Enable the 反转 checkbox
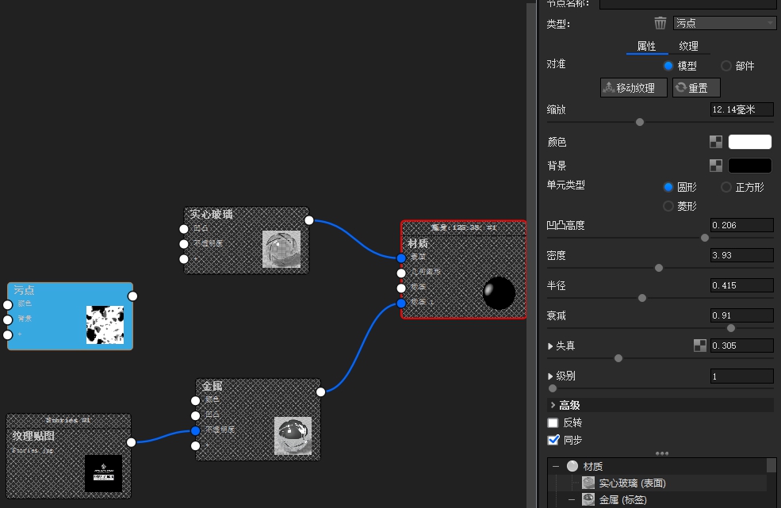 tap(553, 422)
